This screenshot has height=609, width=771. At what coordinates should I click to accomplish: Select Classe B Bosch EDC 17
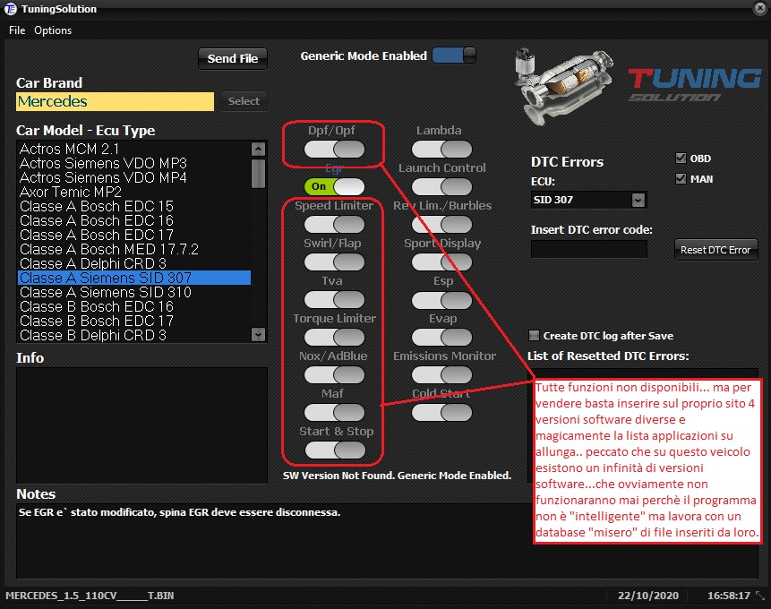(x=134, y=321)
